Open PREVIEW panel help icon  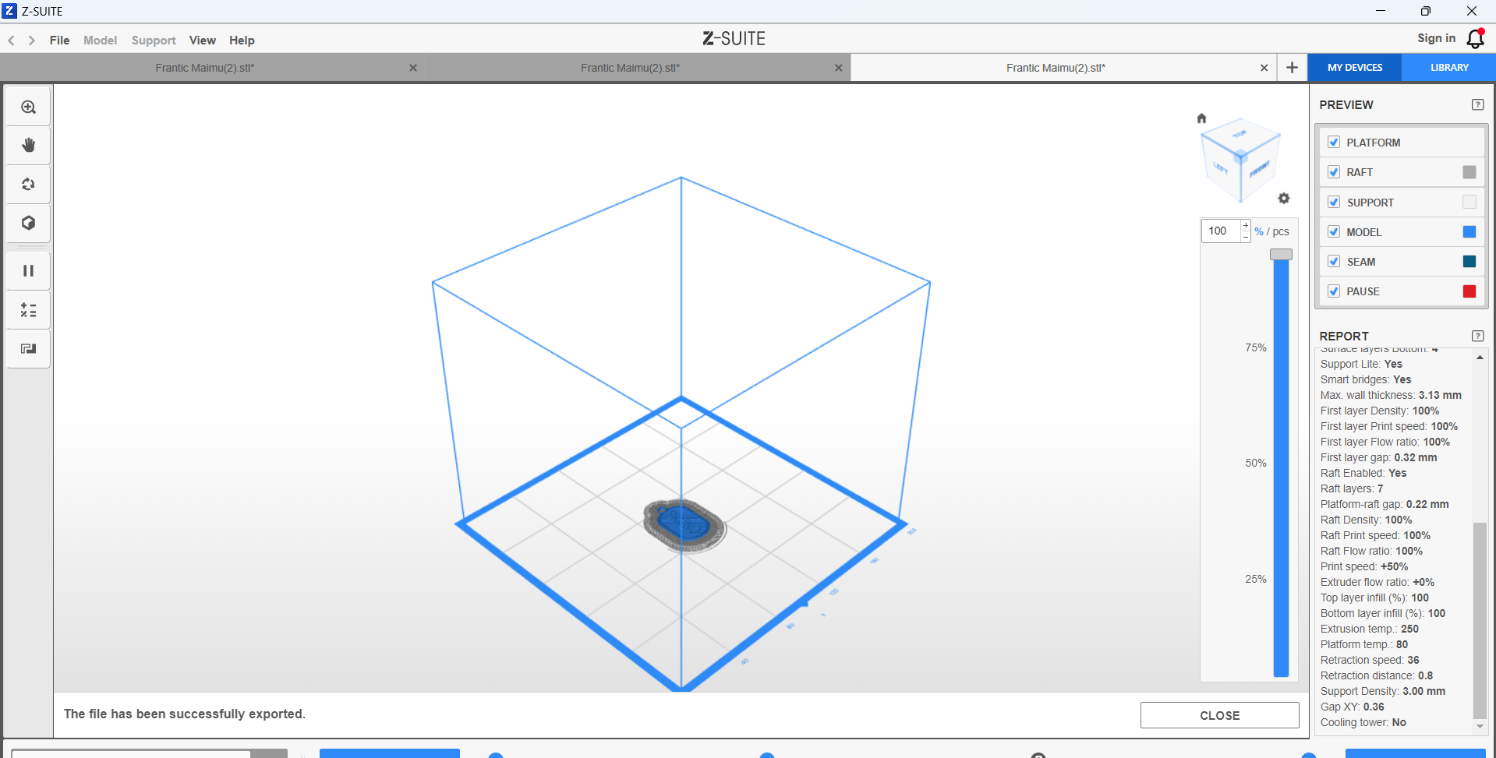pos(1477,104)
